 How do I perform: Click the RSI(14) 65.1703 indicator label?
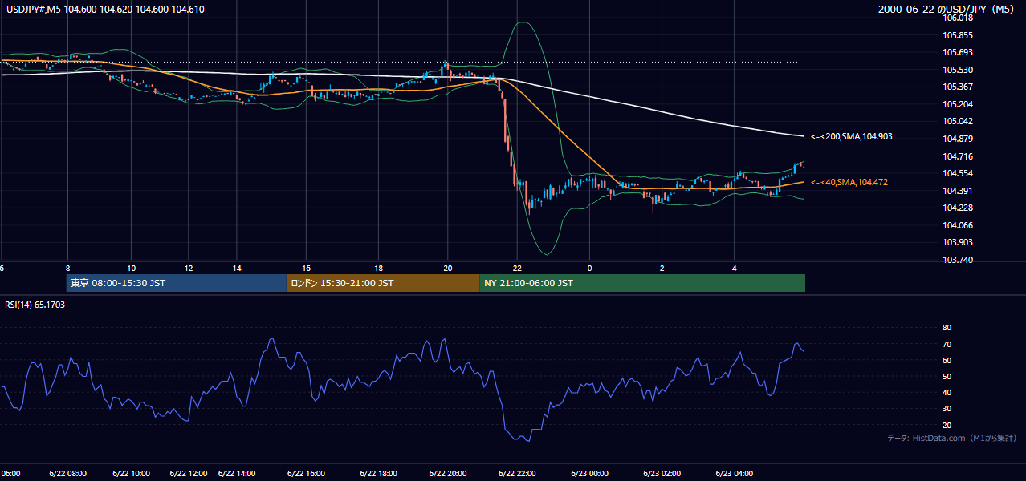coord(35,305)
